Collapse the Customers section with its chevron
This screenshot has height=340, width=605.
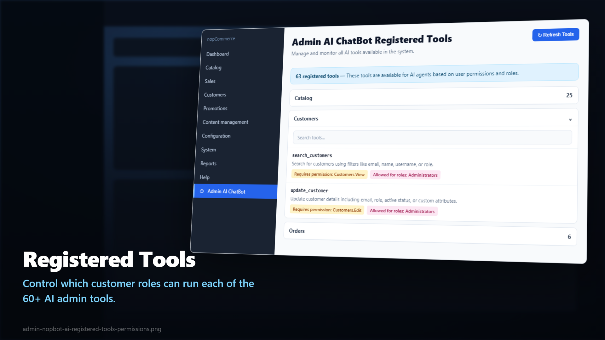pos(570,119)
